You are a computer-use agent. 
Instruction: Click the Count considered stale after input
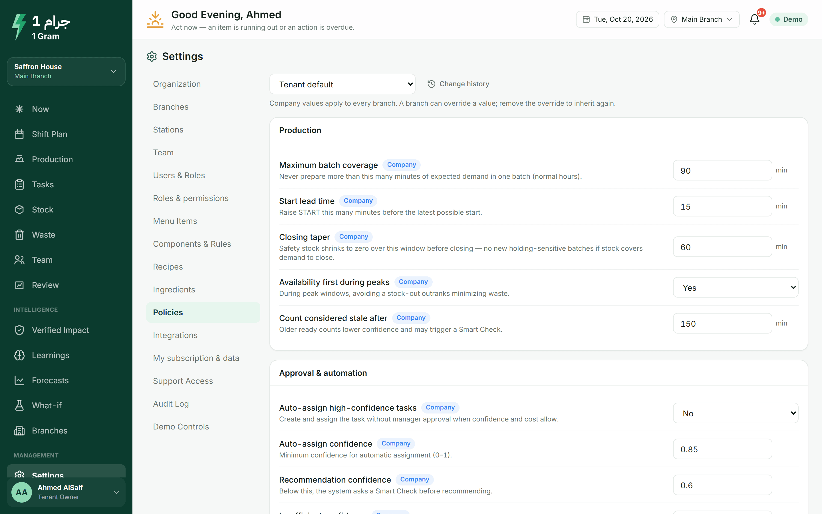[x=722, y=323]
